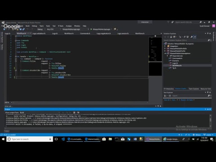The height and width of the screenshot is (162, 216).
Task: Open the notifications flag icon
Action: [168, 22]
